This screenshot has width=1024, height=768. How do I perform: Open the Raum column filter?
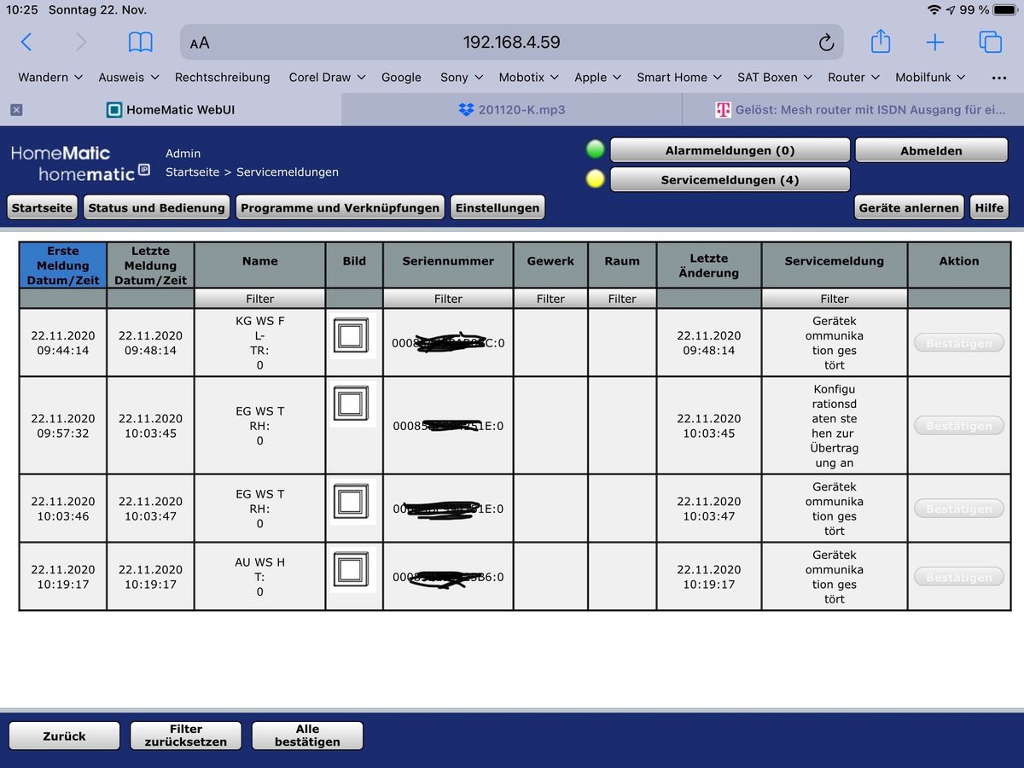tap(622, 299)
